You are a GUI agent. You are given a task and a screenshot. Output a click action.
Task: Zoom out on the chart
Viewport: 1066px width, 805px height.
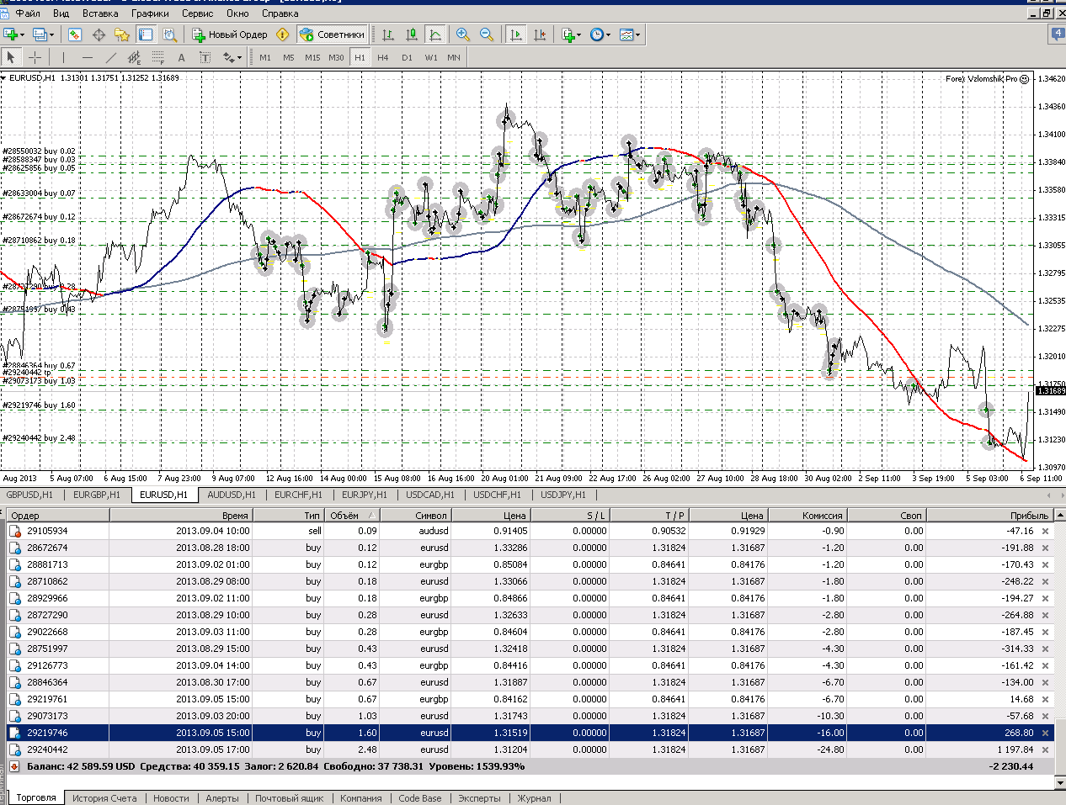487,34
